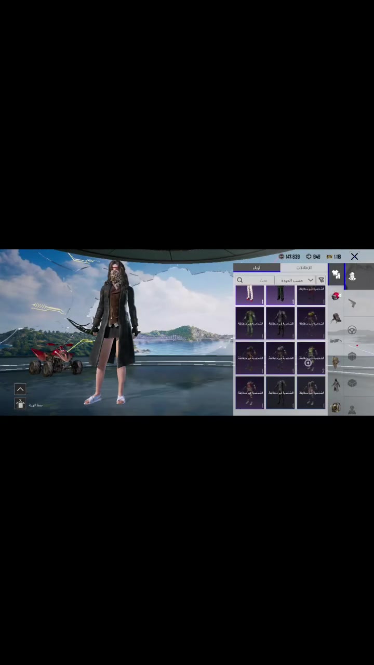This screenshot has width=374, height=665.
Task: Open the pistol weapons section icon
Action: pyautogui.click(x=352, y=303)
